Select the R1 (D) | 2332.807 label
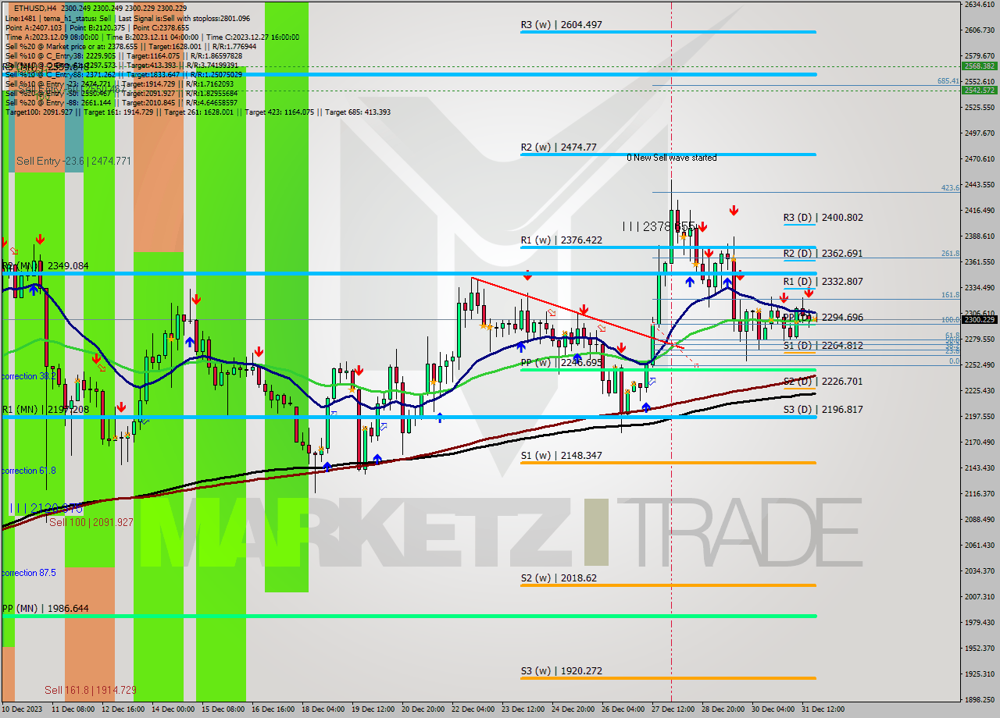The height and width of the screenshot is (718, 1000). (x=823, y=282)
